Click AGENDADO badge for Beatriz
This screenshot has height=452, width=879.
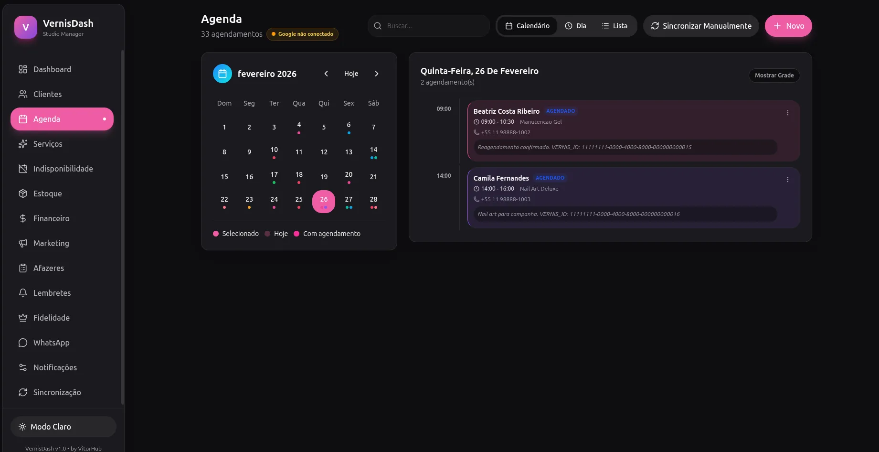(561, 111)
